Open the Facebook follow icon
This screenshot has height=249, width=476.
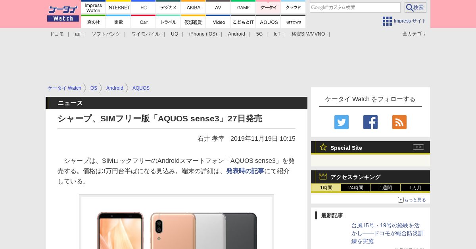point(370,122)
